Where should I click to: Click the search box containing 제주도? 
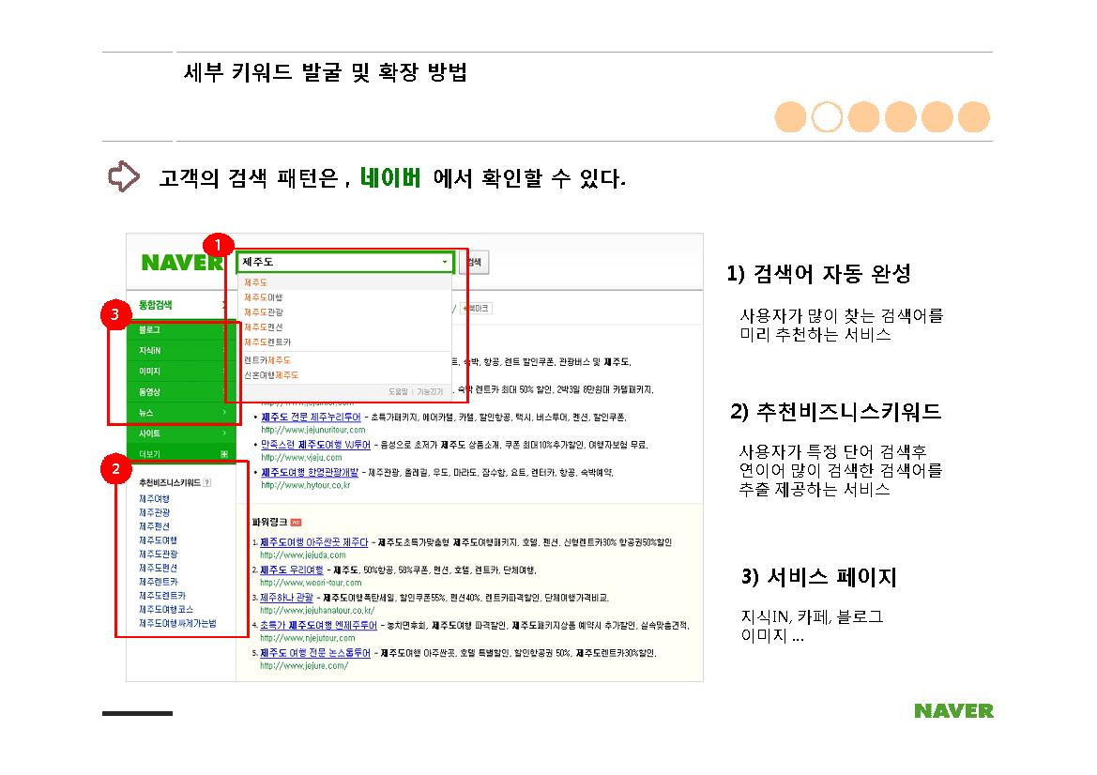click(x=345, y=262)
